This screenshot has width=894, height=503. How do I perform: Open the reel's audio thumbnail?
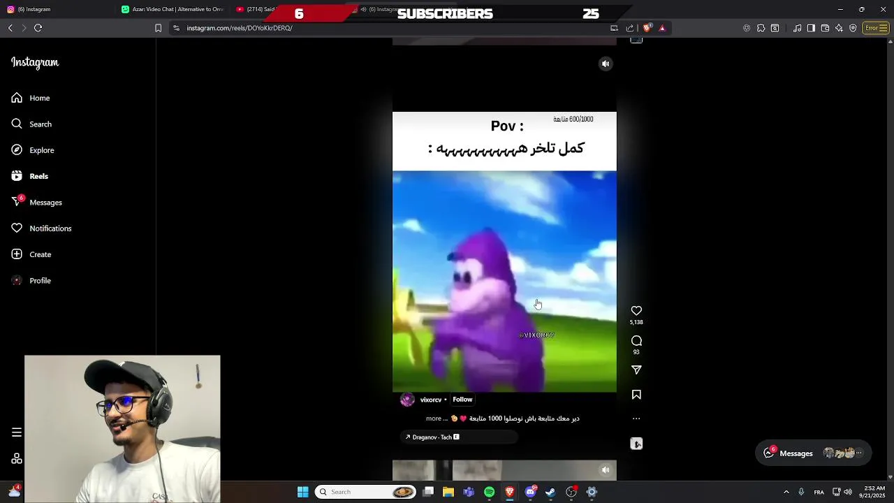636,444
